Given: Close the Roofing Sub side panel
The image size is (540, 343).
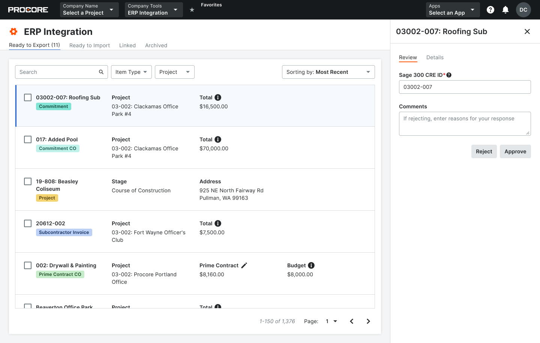Looking at the screenshot, I should 527,31.
